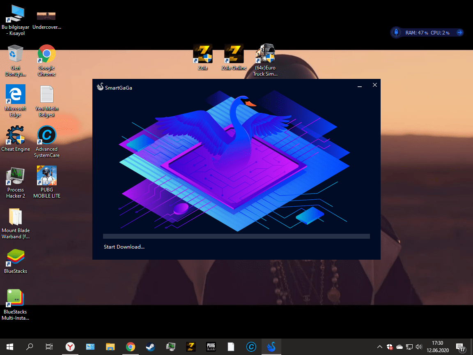Open taskbar search magnifier
473x355 pixels.
click(29, 347)
